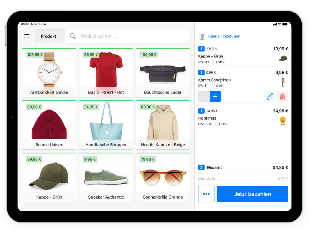Click 89,95 € price tag on Kappe tile
Screen dimensions: 309x233
pos(34,159)
